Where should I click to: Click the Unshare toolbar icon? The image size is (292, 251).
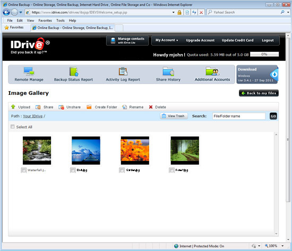click(x=61, y=107)
